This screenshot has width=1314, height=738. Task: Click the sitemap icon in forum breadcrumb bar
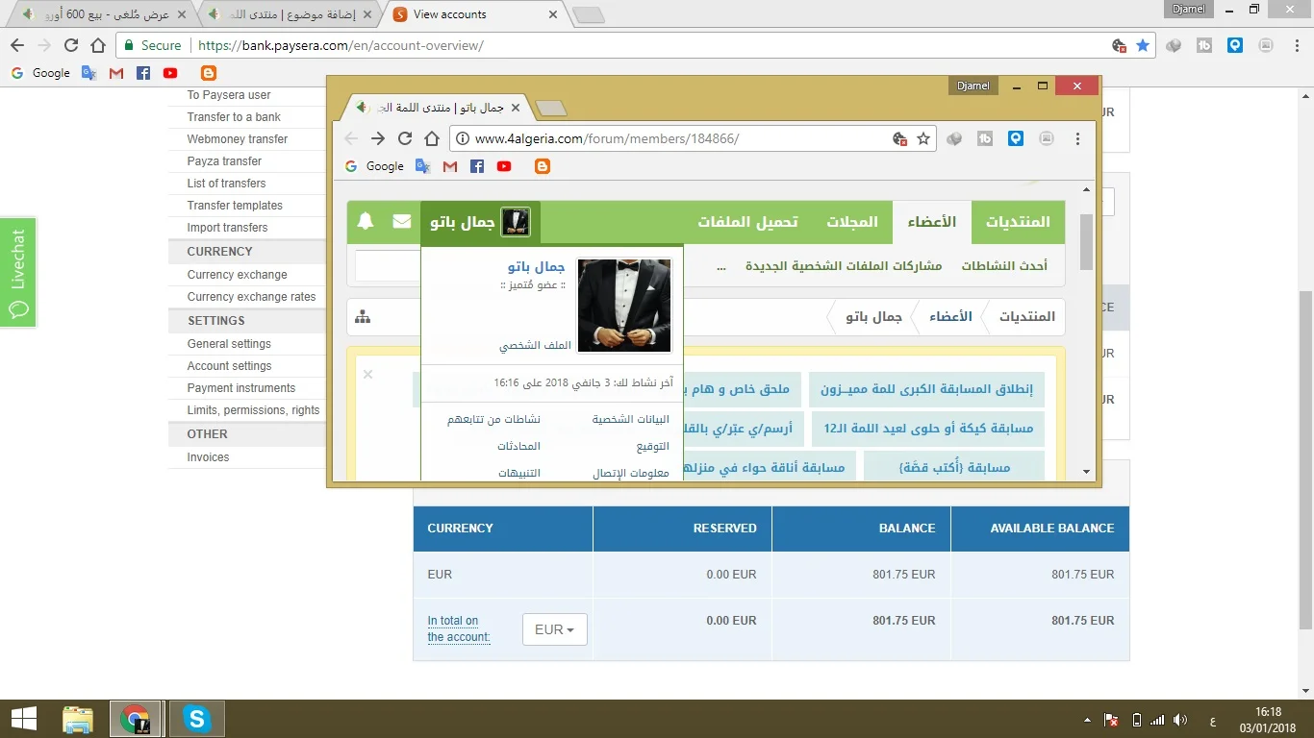coord(363,317)
